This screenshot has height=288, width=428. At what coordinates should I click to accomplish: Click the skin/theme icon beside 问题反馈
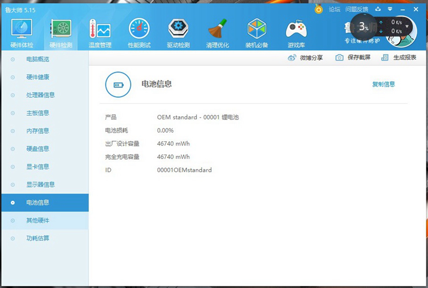coord(378,9)
